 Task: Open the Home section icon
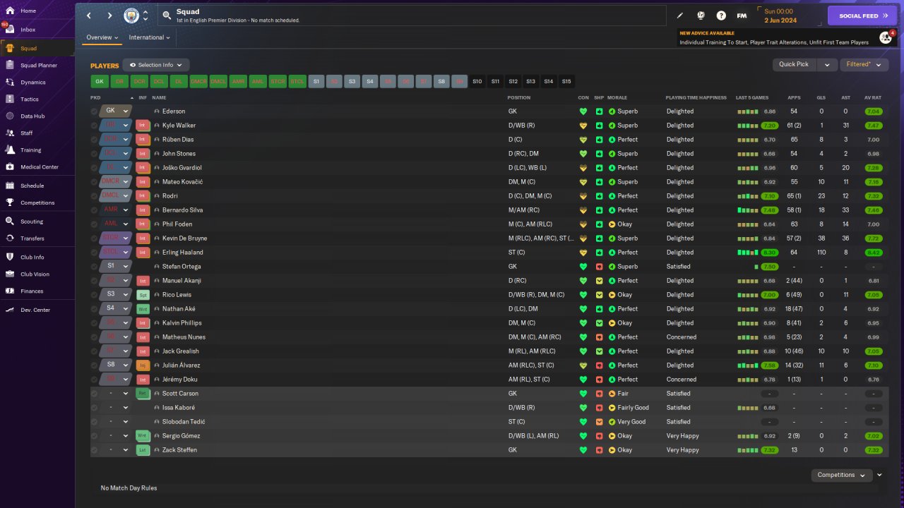click(10, 11)
